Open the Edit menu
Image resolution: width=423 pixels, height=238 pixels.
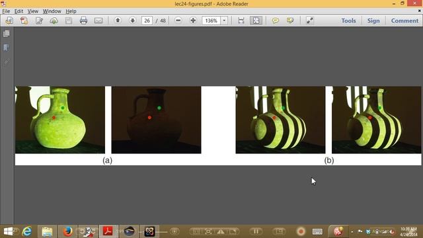click(x=19, y=11)
